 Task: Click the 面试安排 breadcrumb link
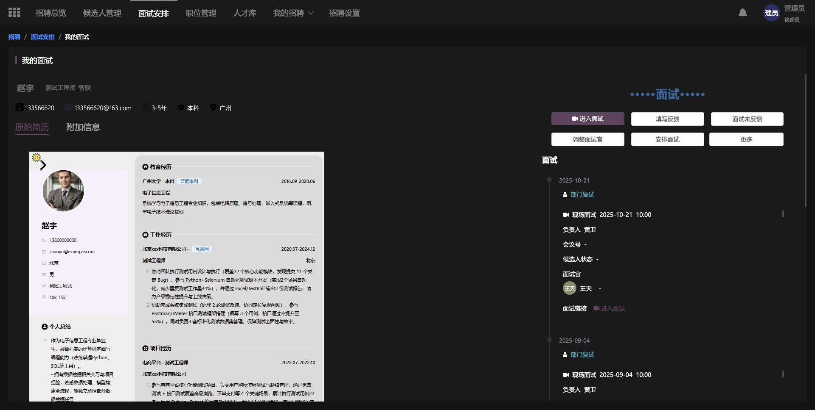(42, 37)
